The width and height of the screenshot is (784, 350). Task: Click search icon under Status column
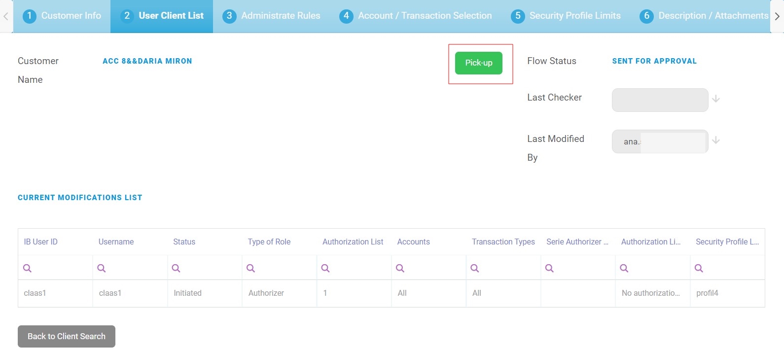(x=176, y=268)
